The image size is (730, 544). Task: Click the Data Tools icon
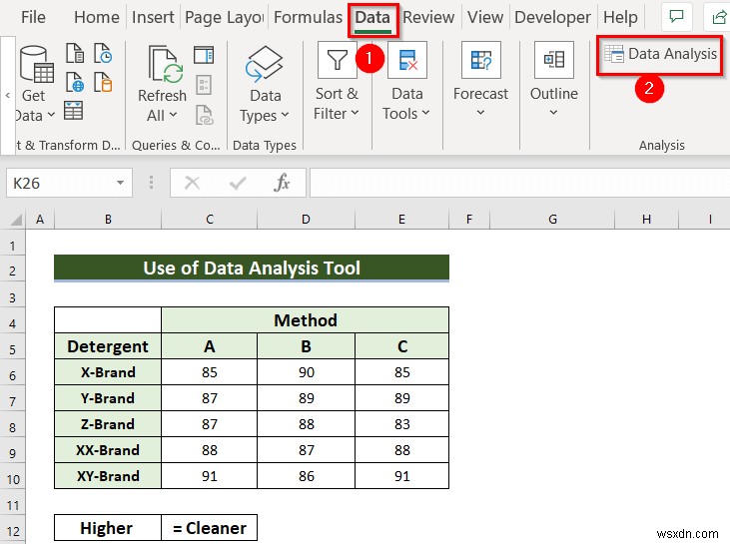[406, 60]
